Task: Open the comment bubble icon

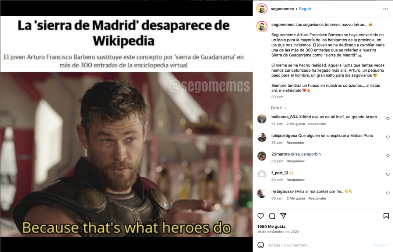Action: (272, 216)
